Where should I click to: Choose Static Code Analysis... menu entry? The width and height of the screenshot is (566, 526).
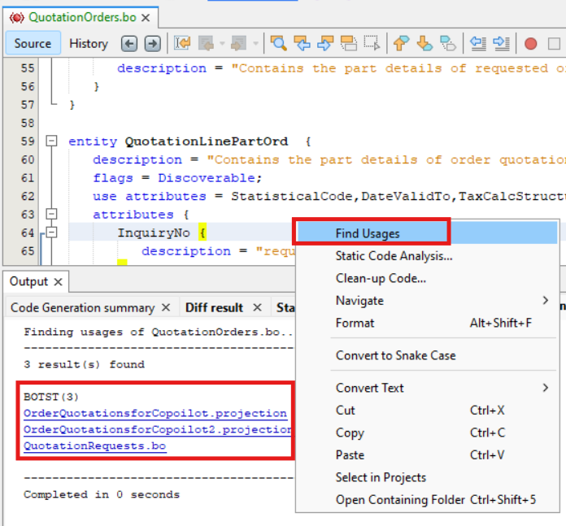point(427,256)
